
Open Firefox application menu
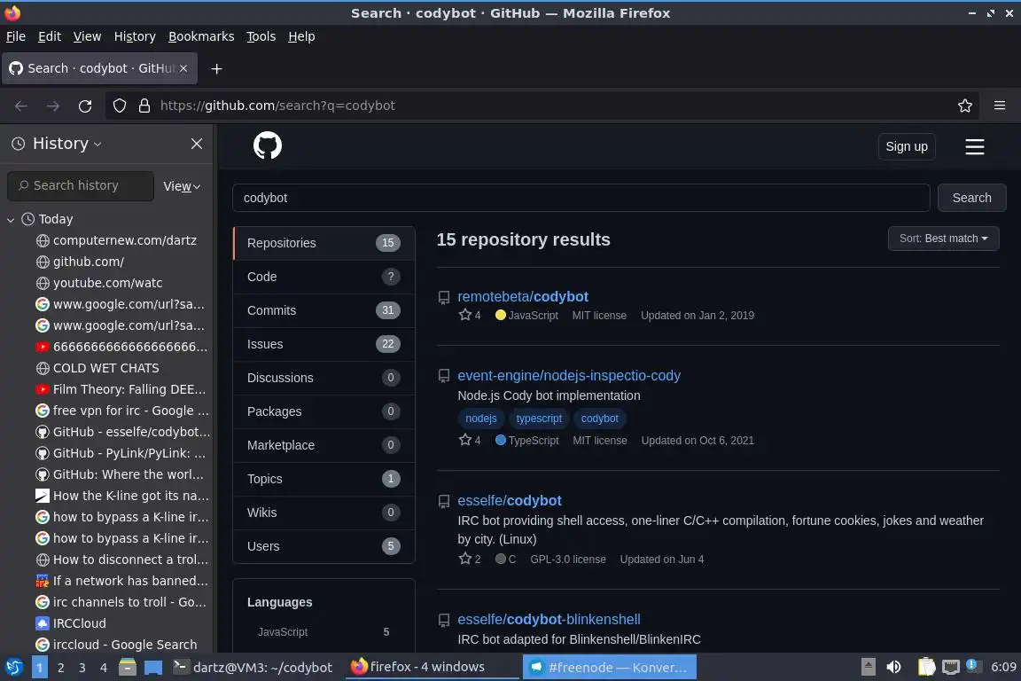pyautogui.click(x=1000, y=106)
